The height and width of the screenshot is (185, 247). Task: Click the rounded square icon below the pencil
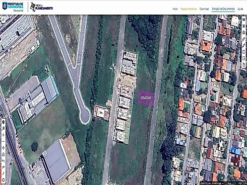[244, 52]
